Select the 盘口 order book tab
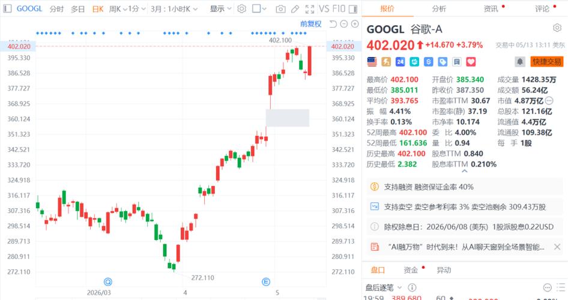 [378, 270]
